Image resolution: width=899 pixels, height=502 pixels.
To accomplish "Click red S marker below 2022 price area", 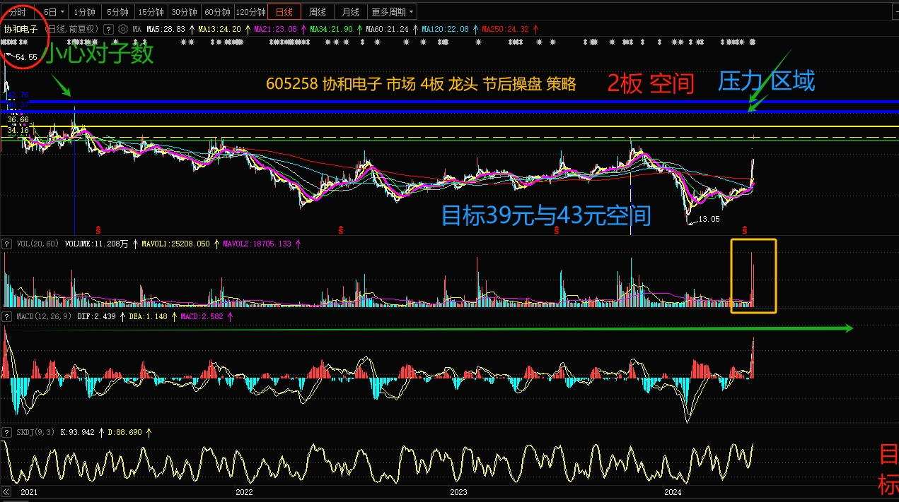I will pyautogui.click(x=340, y=229).
